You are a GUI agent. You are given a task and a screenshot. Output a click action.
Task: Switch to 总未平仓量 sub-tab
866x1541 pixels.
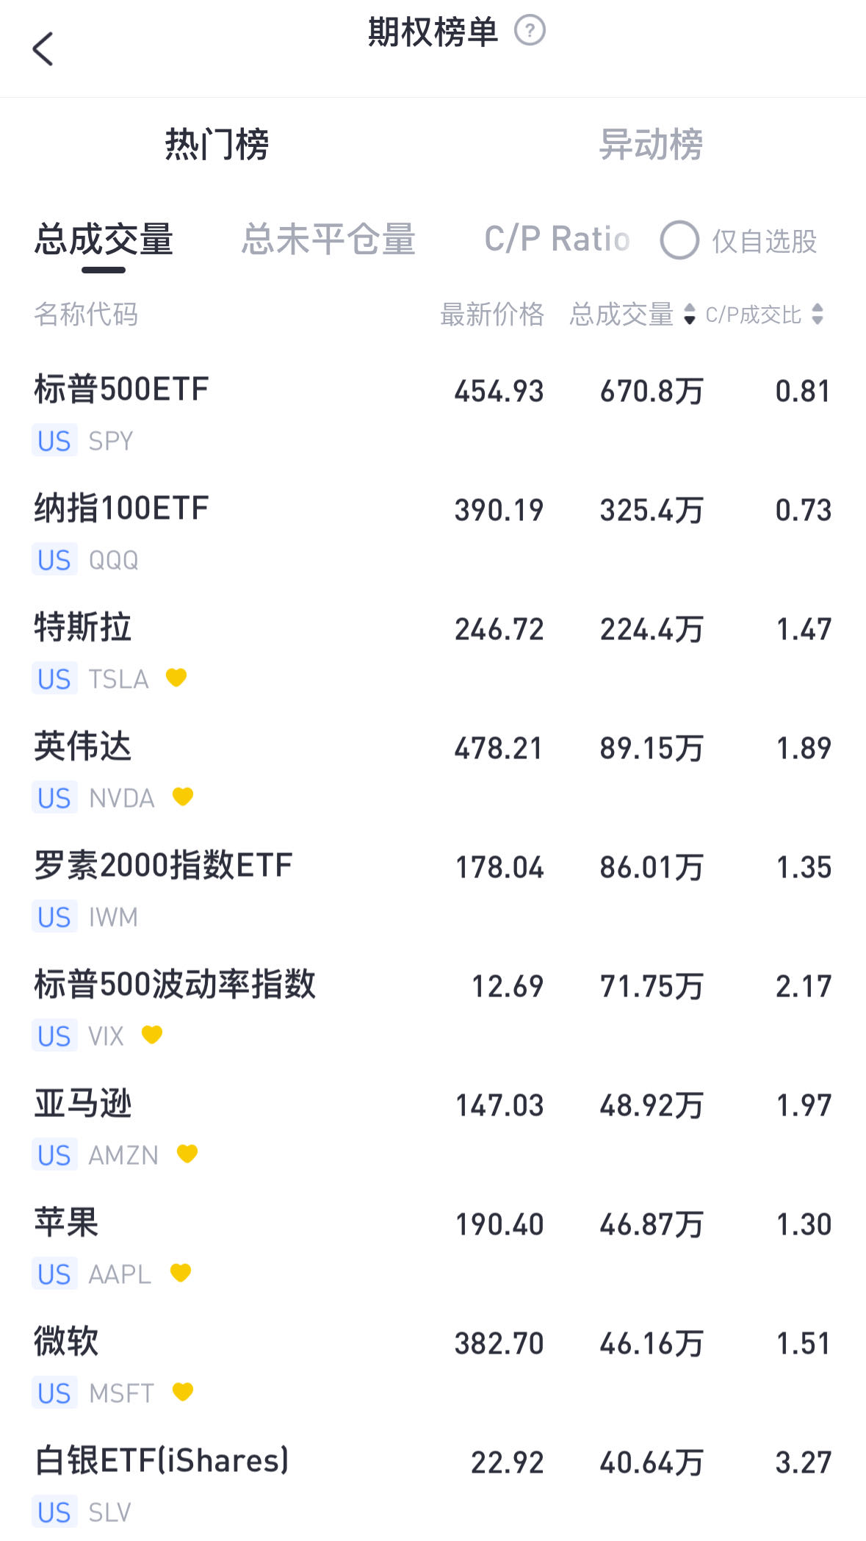point(328,240)
